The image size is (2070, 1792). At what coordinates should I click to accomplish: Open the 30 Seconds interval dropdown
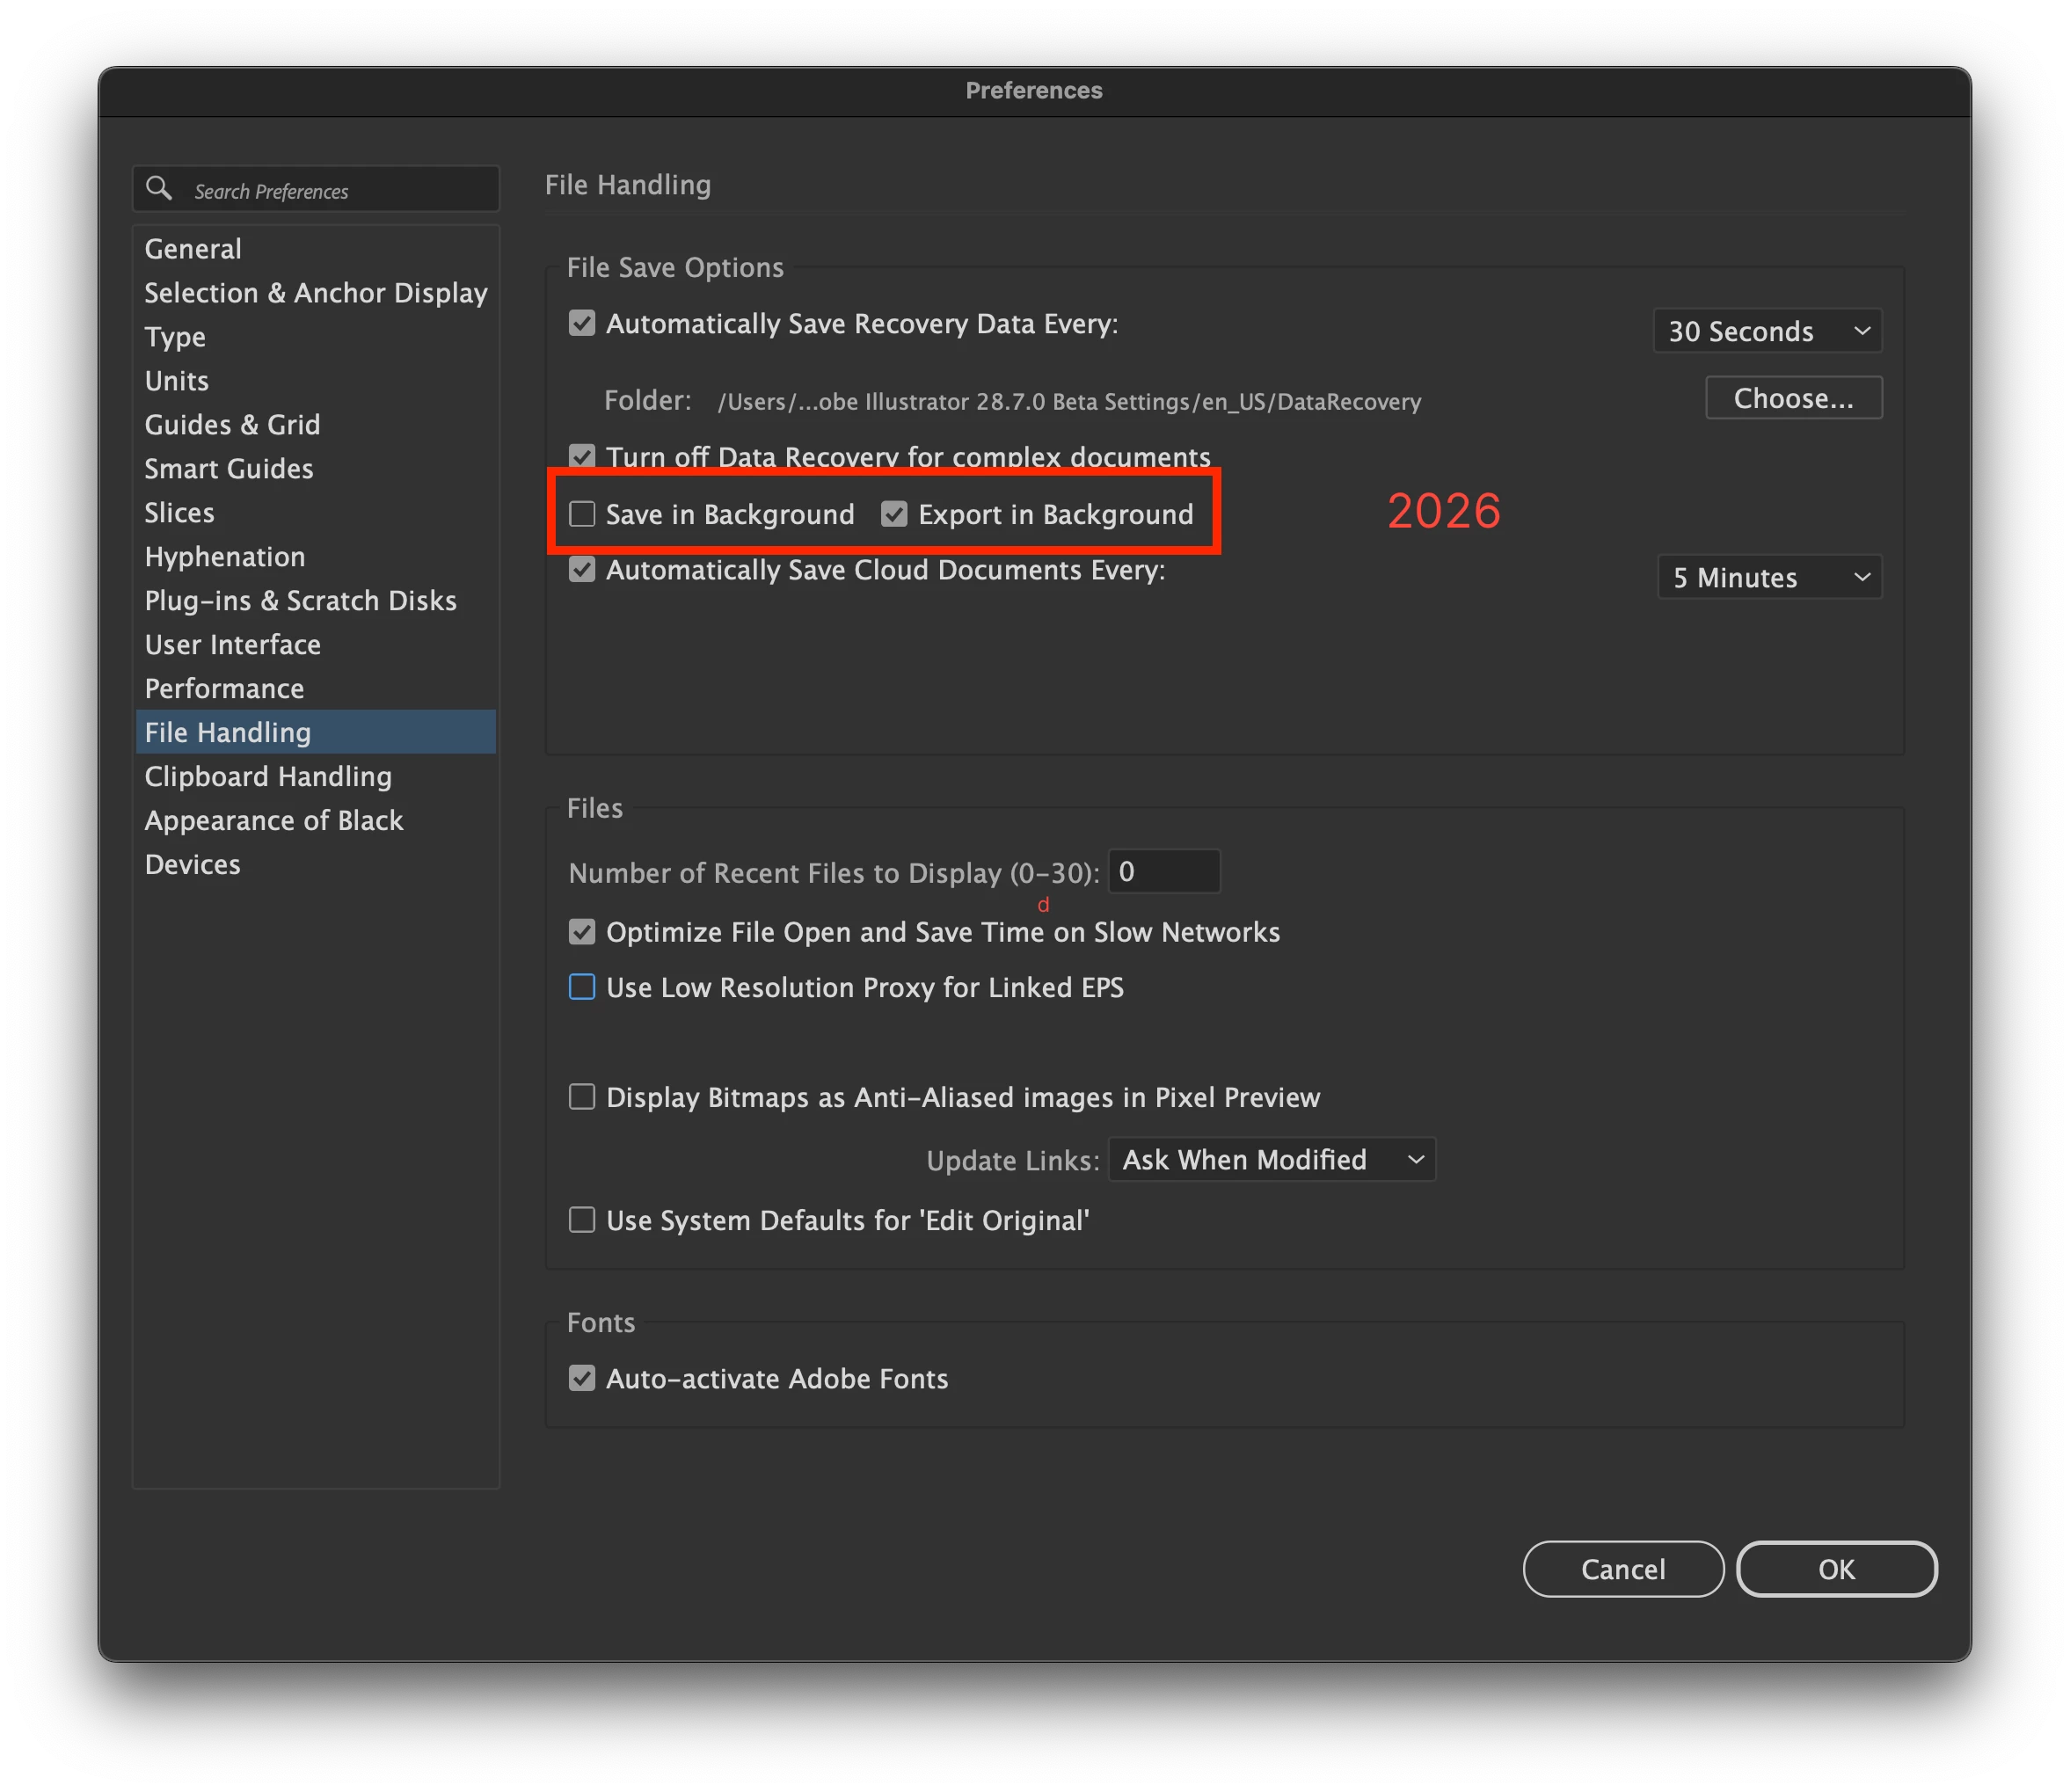pyautogui.click(x=1767, y=331)
